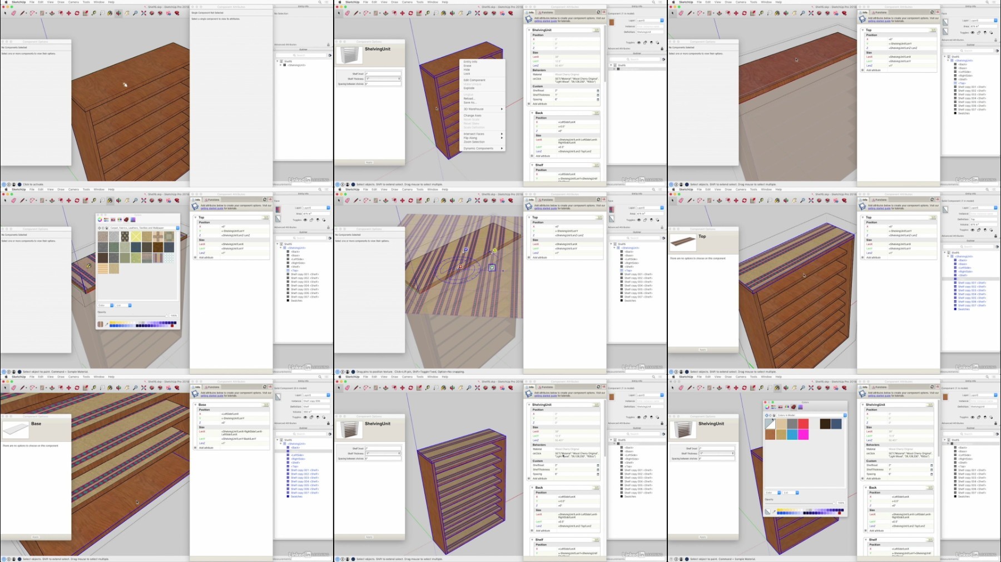1001x562 pixels.
Task: Refresh Component Attributes in the context-menu frame
Action: click(x=598, y=12)
